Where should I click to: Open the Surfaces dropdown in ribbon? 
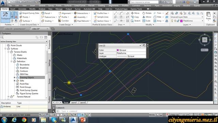(26, 21)
